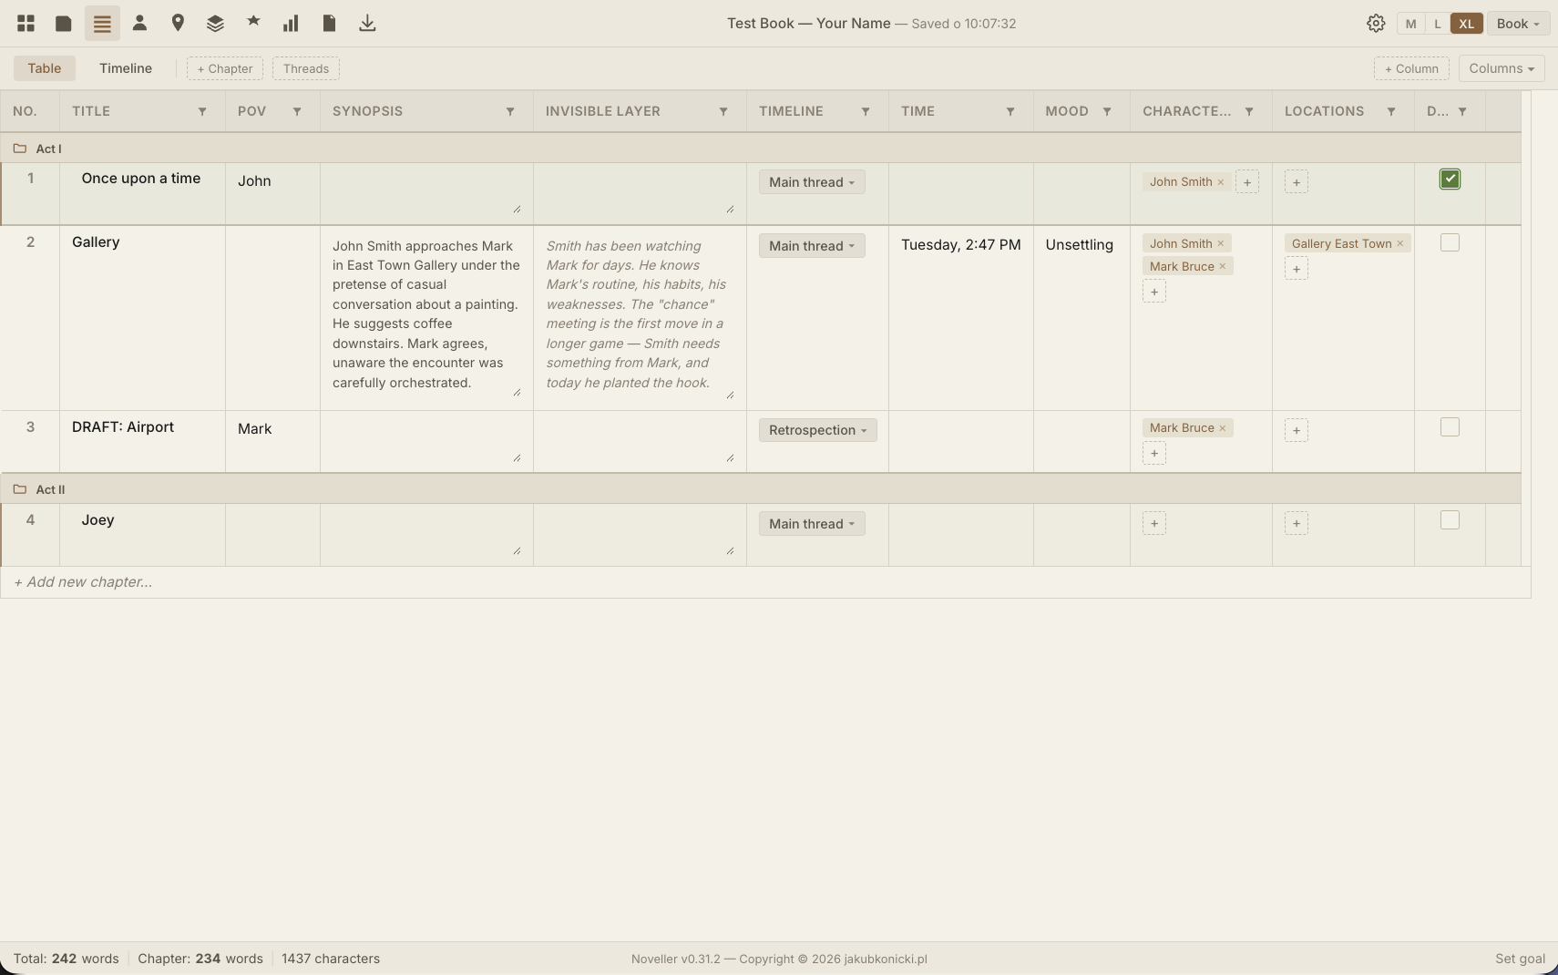The width and height of the screenshot is (1558, 975).
Task: Click the Tuesday, 2:47 PM time cell
Action: (960, 244)
